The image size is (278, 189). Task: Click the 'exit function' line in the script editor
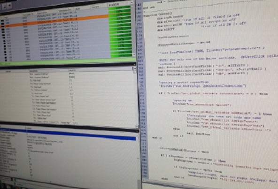point(198,134)
